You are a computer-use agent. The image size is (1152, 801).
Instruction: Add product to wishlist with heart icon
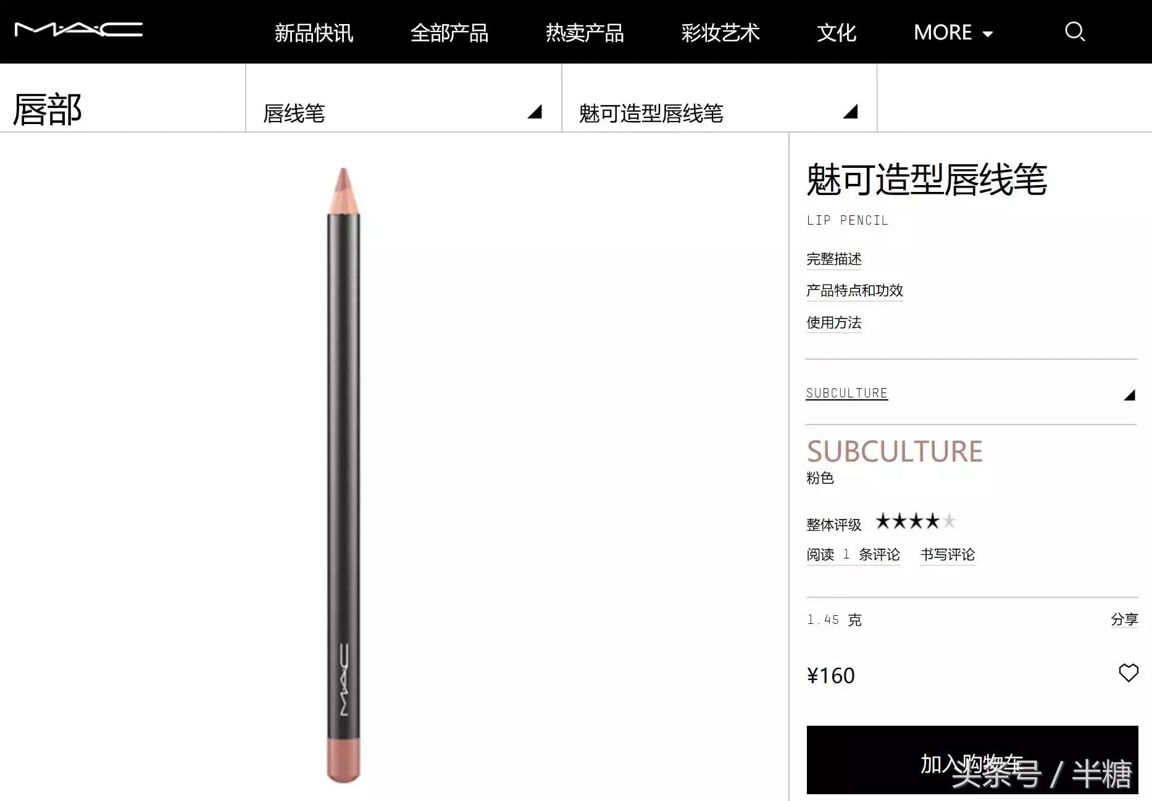pos(1129,673)
